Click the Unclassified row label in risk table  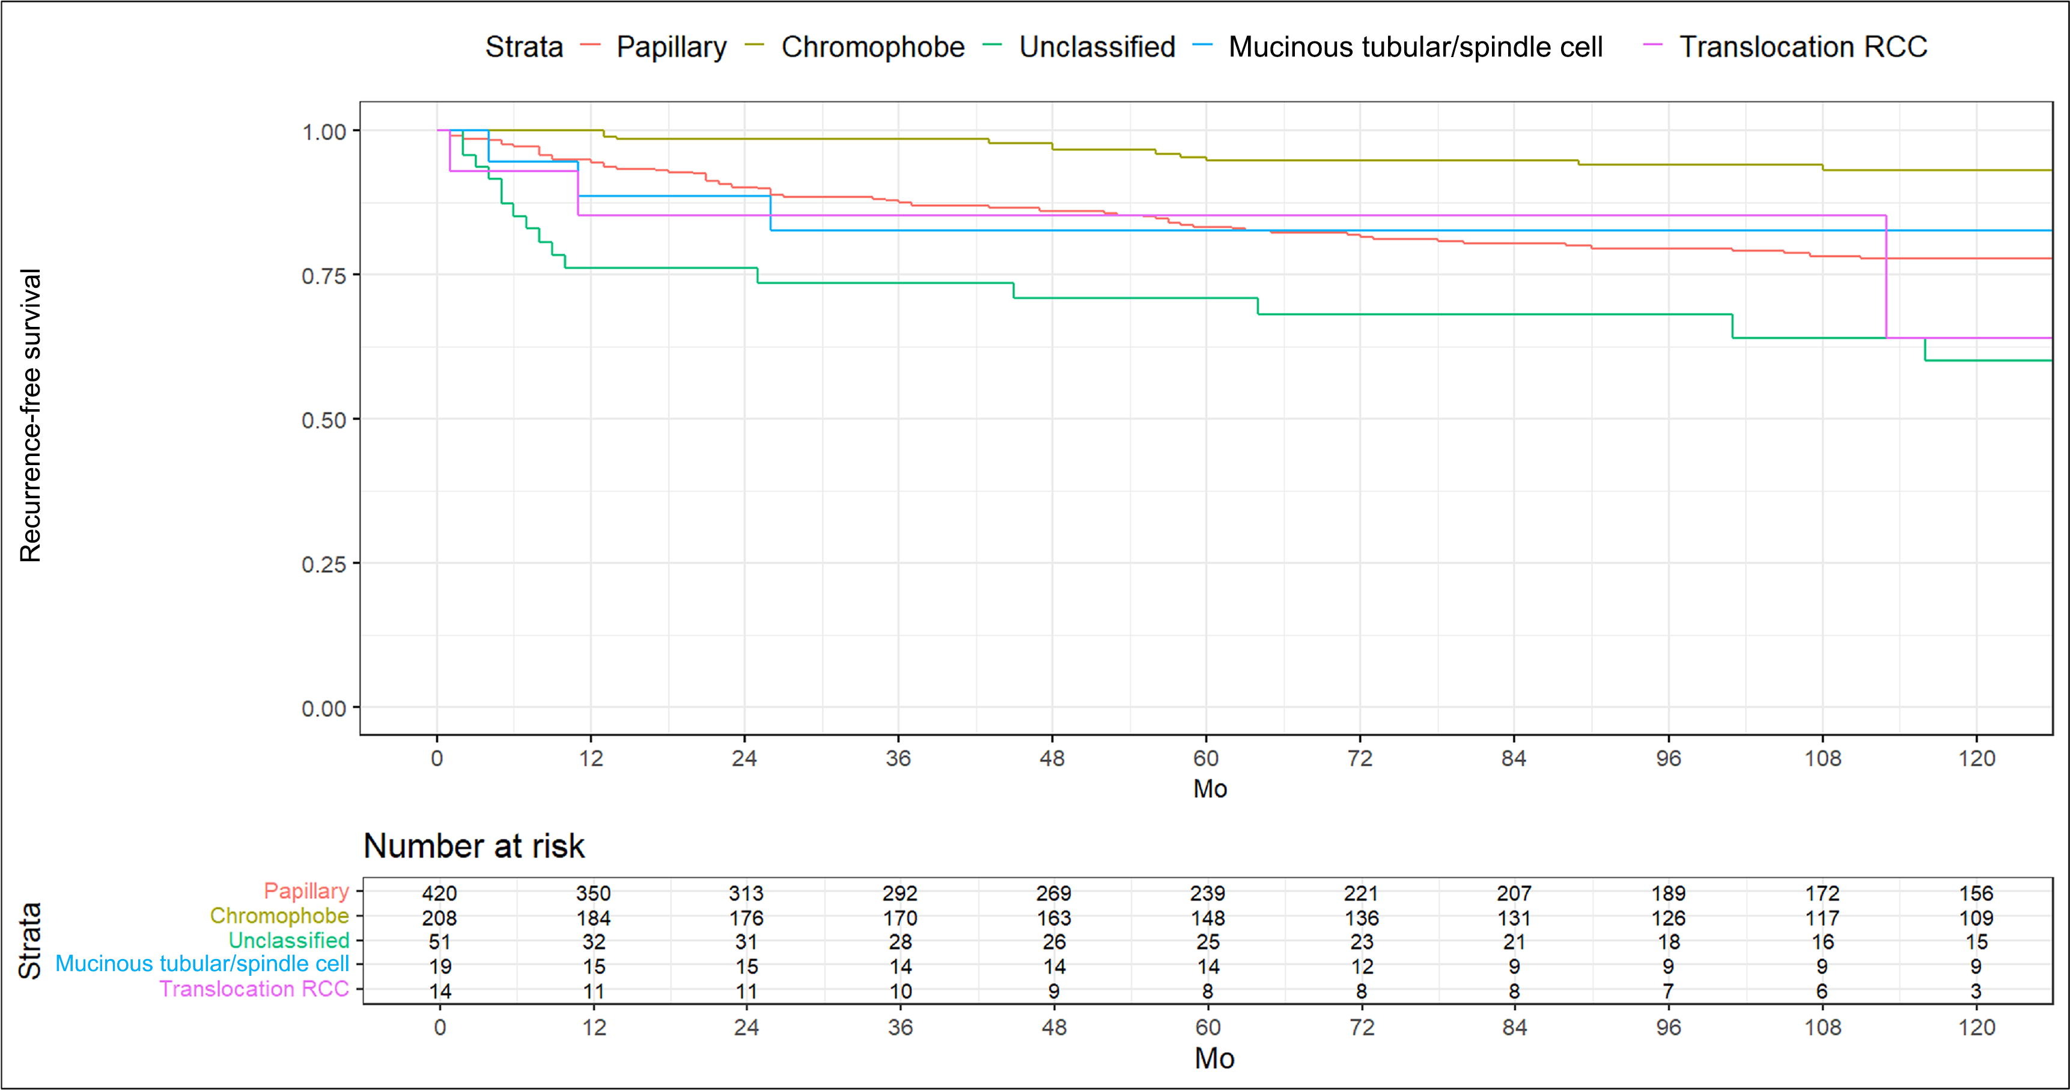288,940
